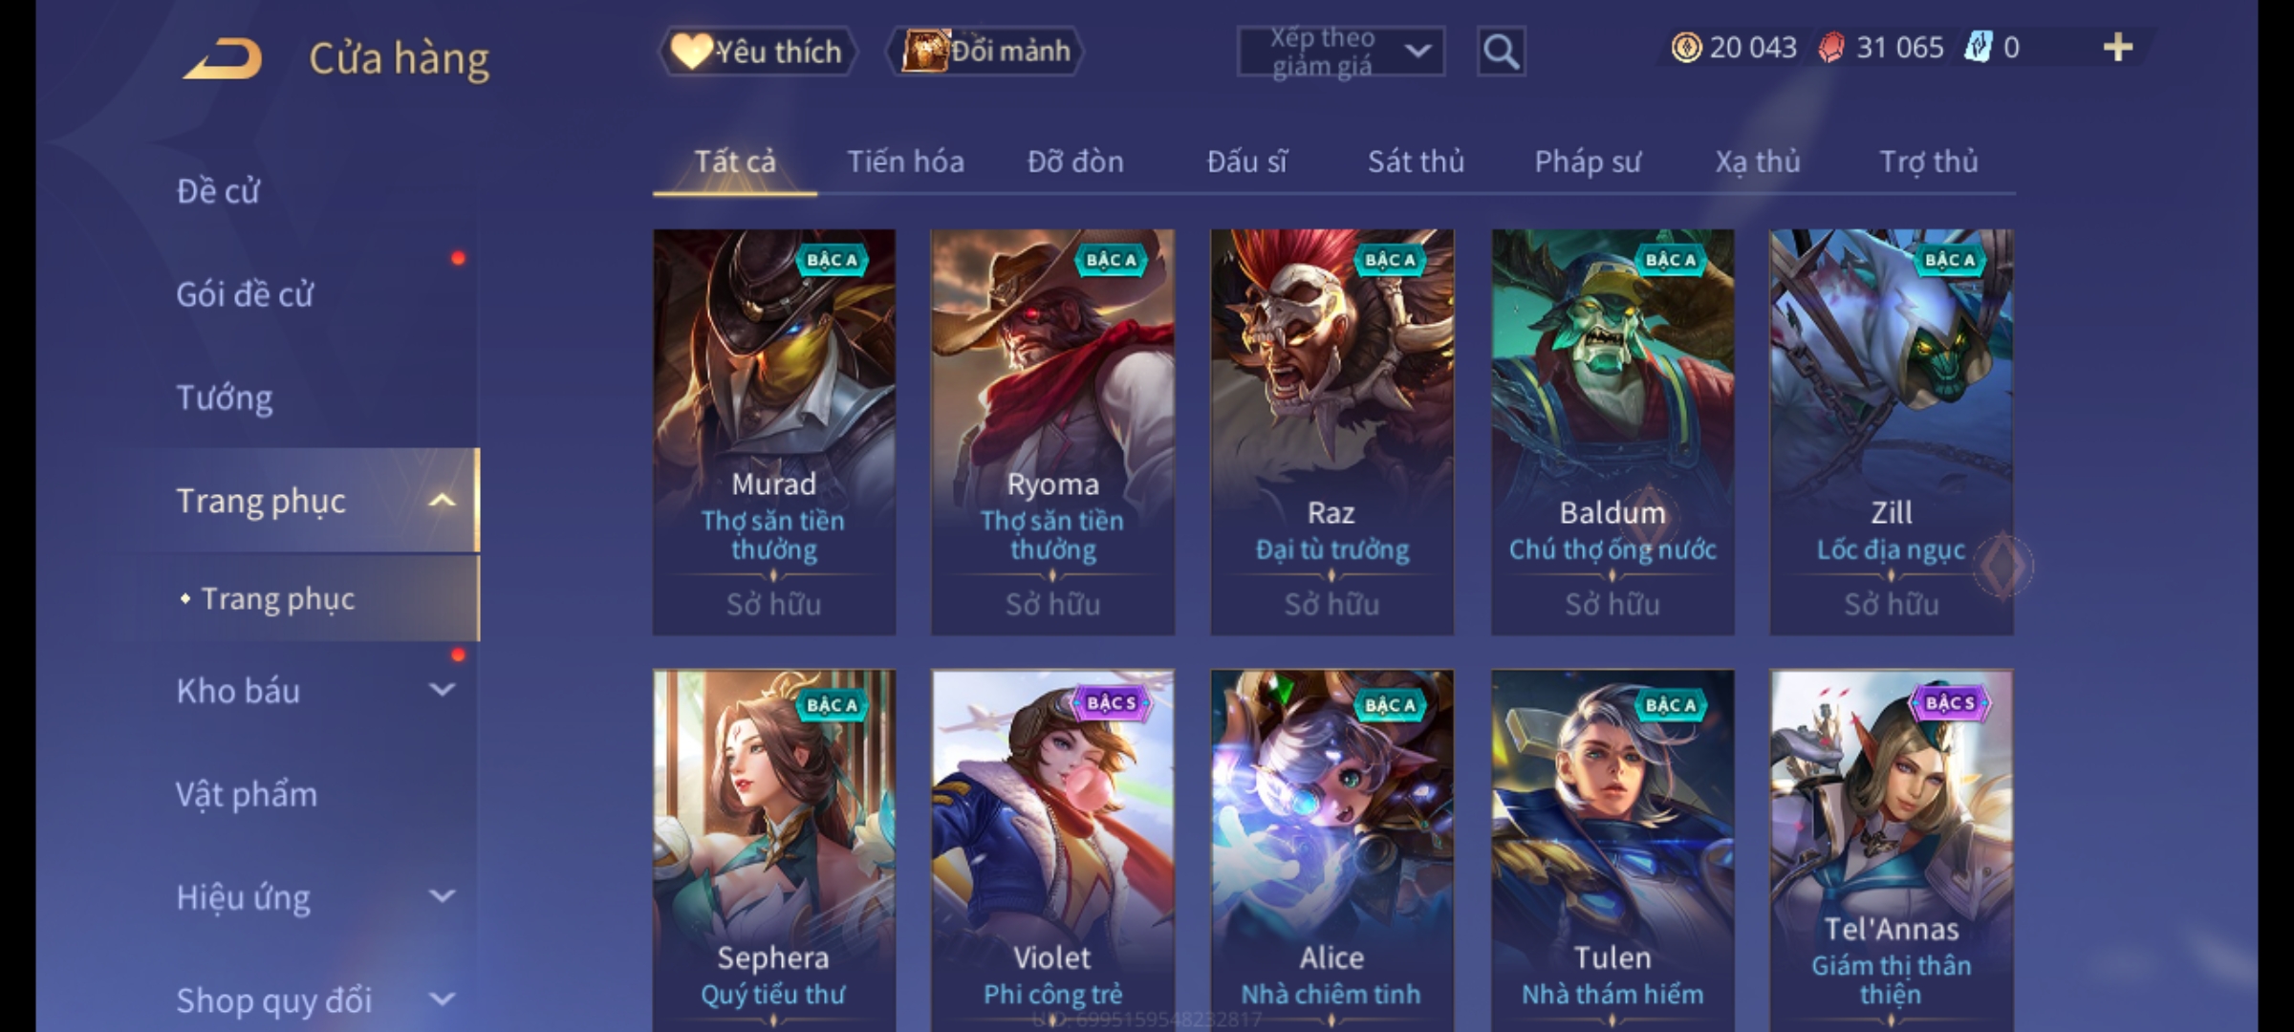Expand the Shop quy đổi section

(x=442, y=1000)
